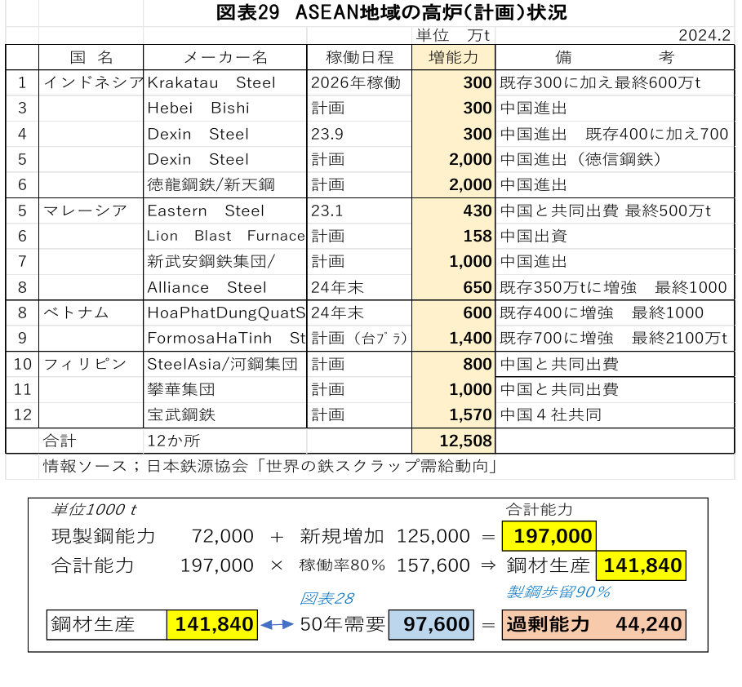Viewport: 742px width, 687px height.
Task: Click the blue double-headed arrow
Action: [276, 625]
